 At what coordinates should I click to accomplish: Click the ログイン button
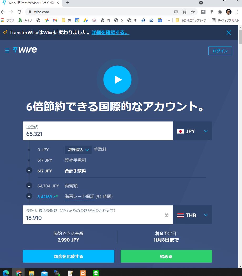(x=220, y=51)
